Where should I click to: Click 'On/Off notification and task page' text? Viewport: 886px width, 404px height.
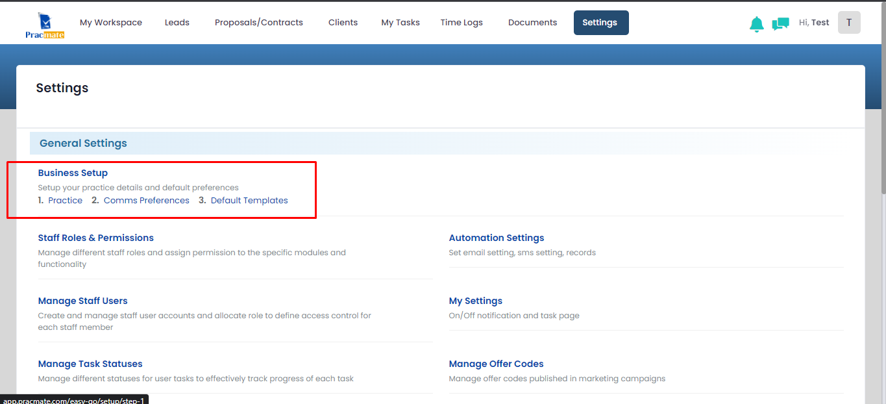click(514, 316)
